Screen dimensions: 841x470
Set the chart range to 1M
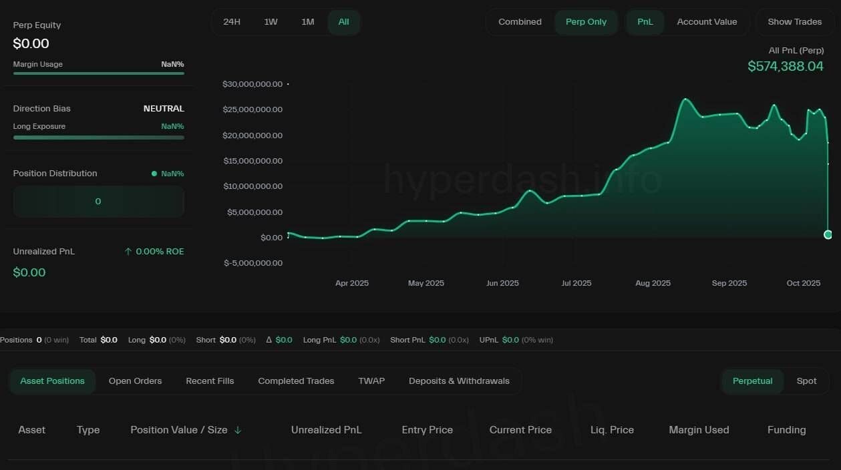tap(307, 22)
